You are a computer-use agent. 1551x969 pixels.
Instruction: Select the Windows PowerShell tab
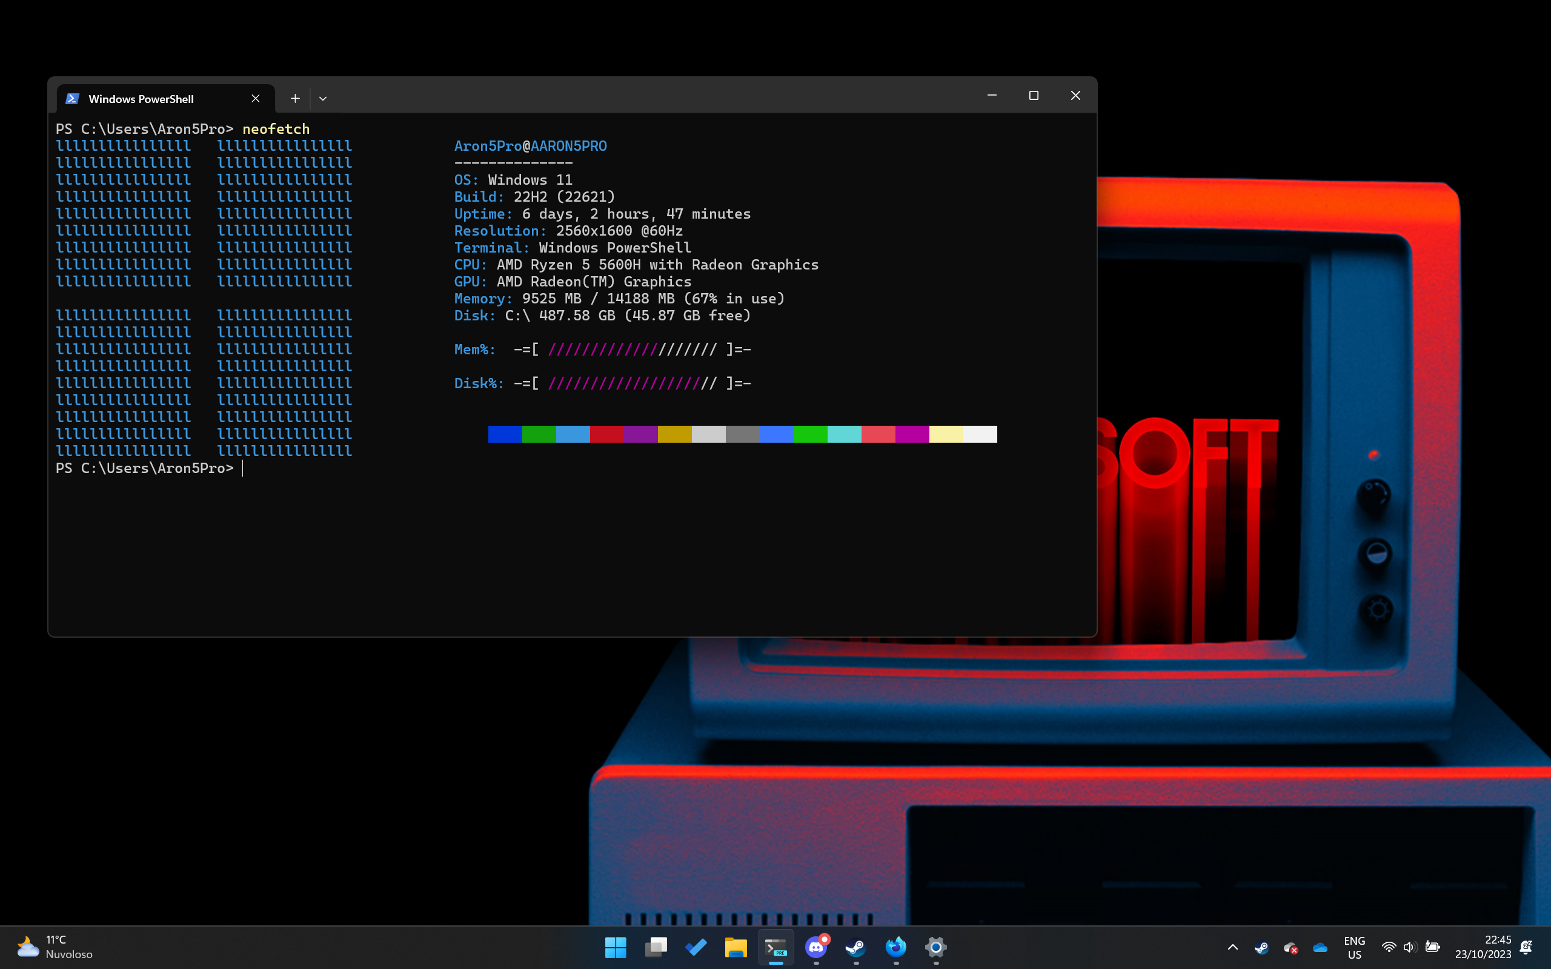[x=165, y=99]
